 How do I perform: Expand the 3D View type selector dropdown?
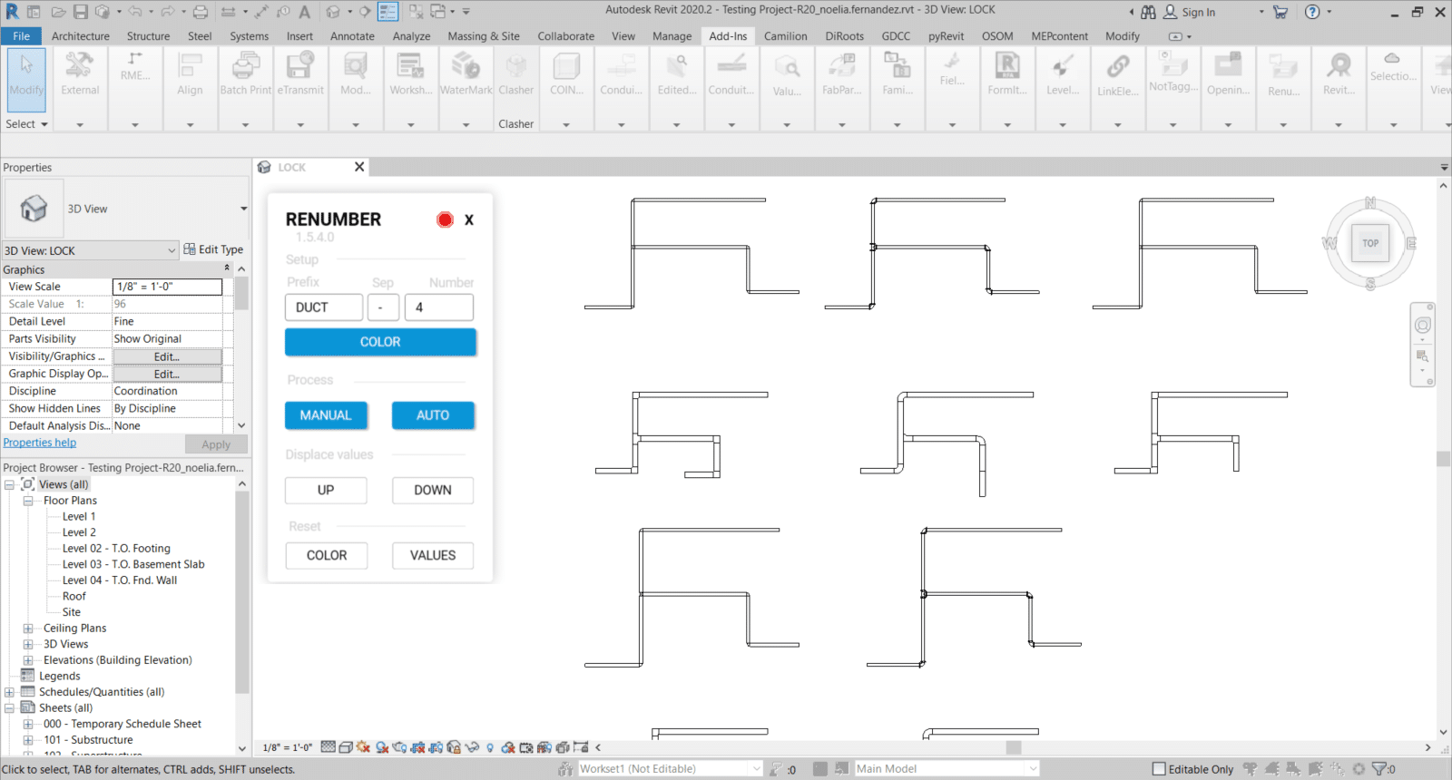click(243, 209)
